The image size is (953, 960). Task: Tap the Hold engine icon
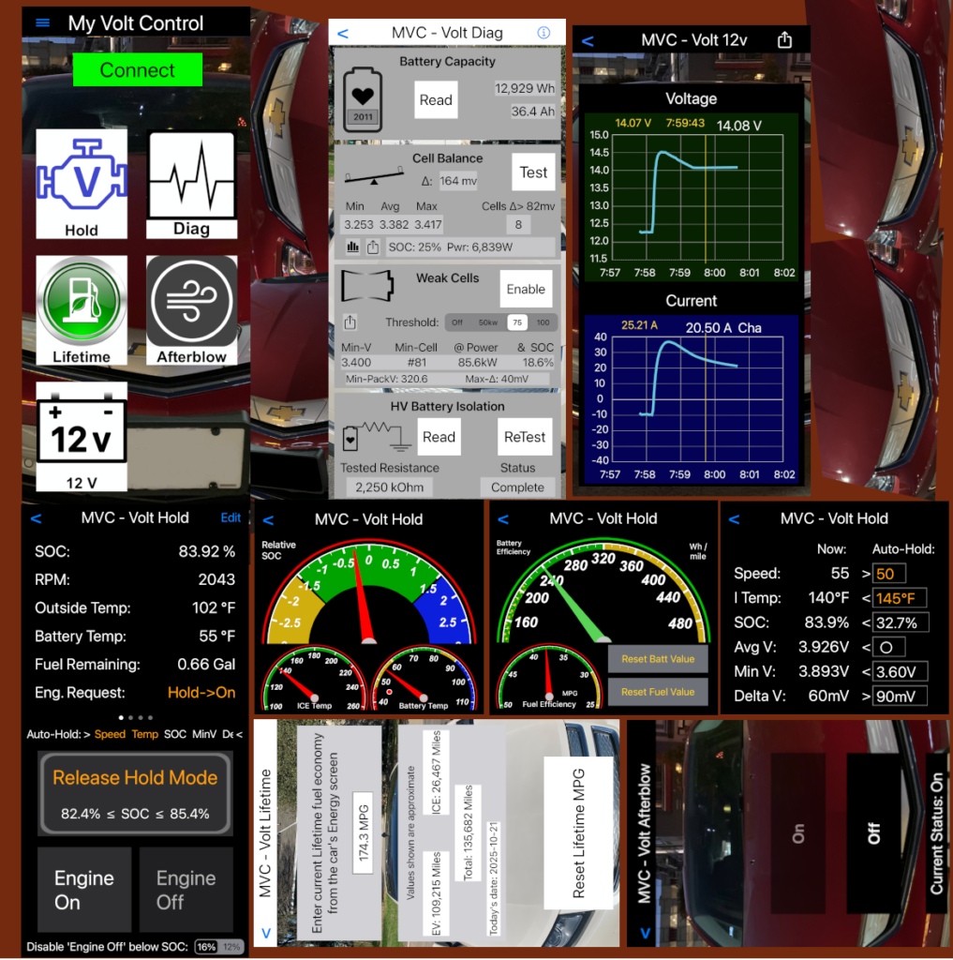pyautogui.click(x=82, y=184)
